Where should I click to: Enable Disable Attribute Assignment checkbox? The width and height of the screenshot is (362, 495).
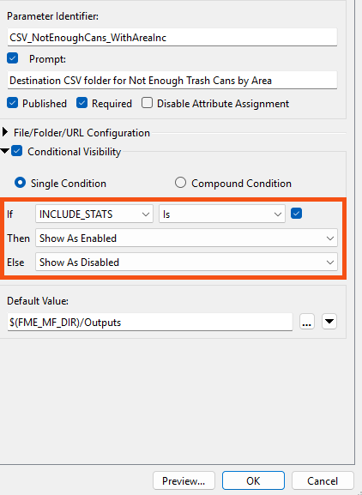click(147, 103)
